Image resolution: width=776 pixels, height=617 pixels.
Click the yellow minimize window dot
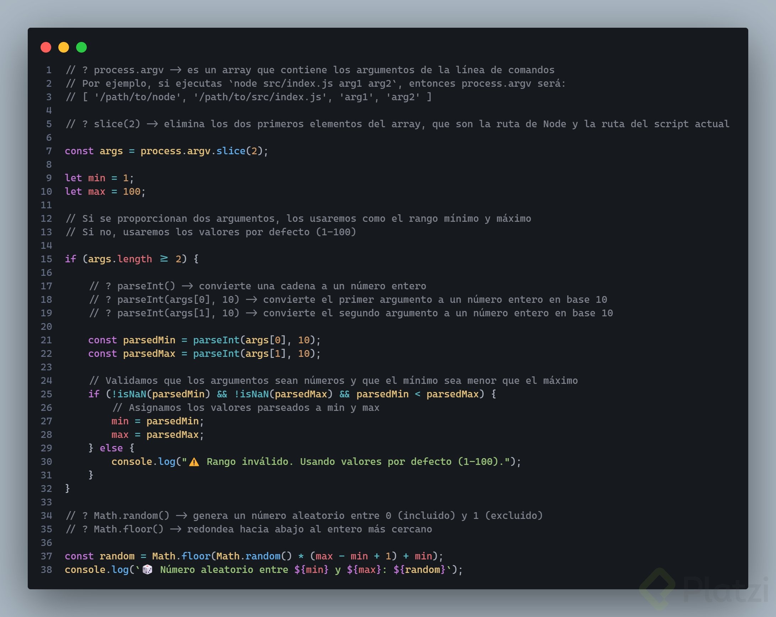pyautogui.click(x=64, y=47)
